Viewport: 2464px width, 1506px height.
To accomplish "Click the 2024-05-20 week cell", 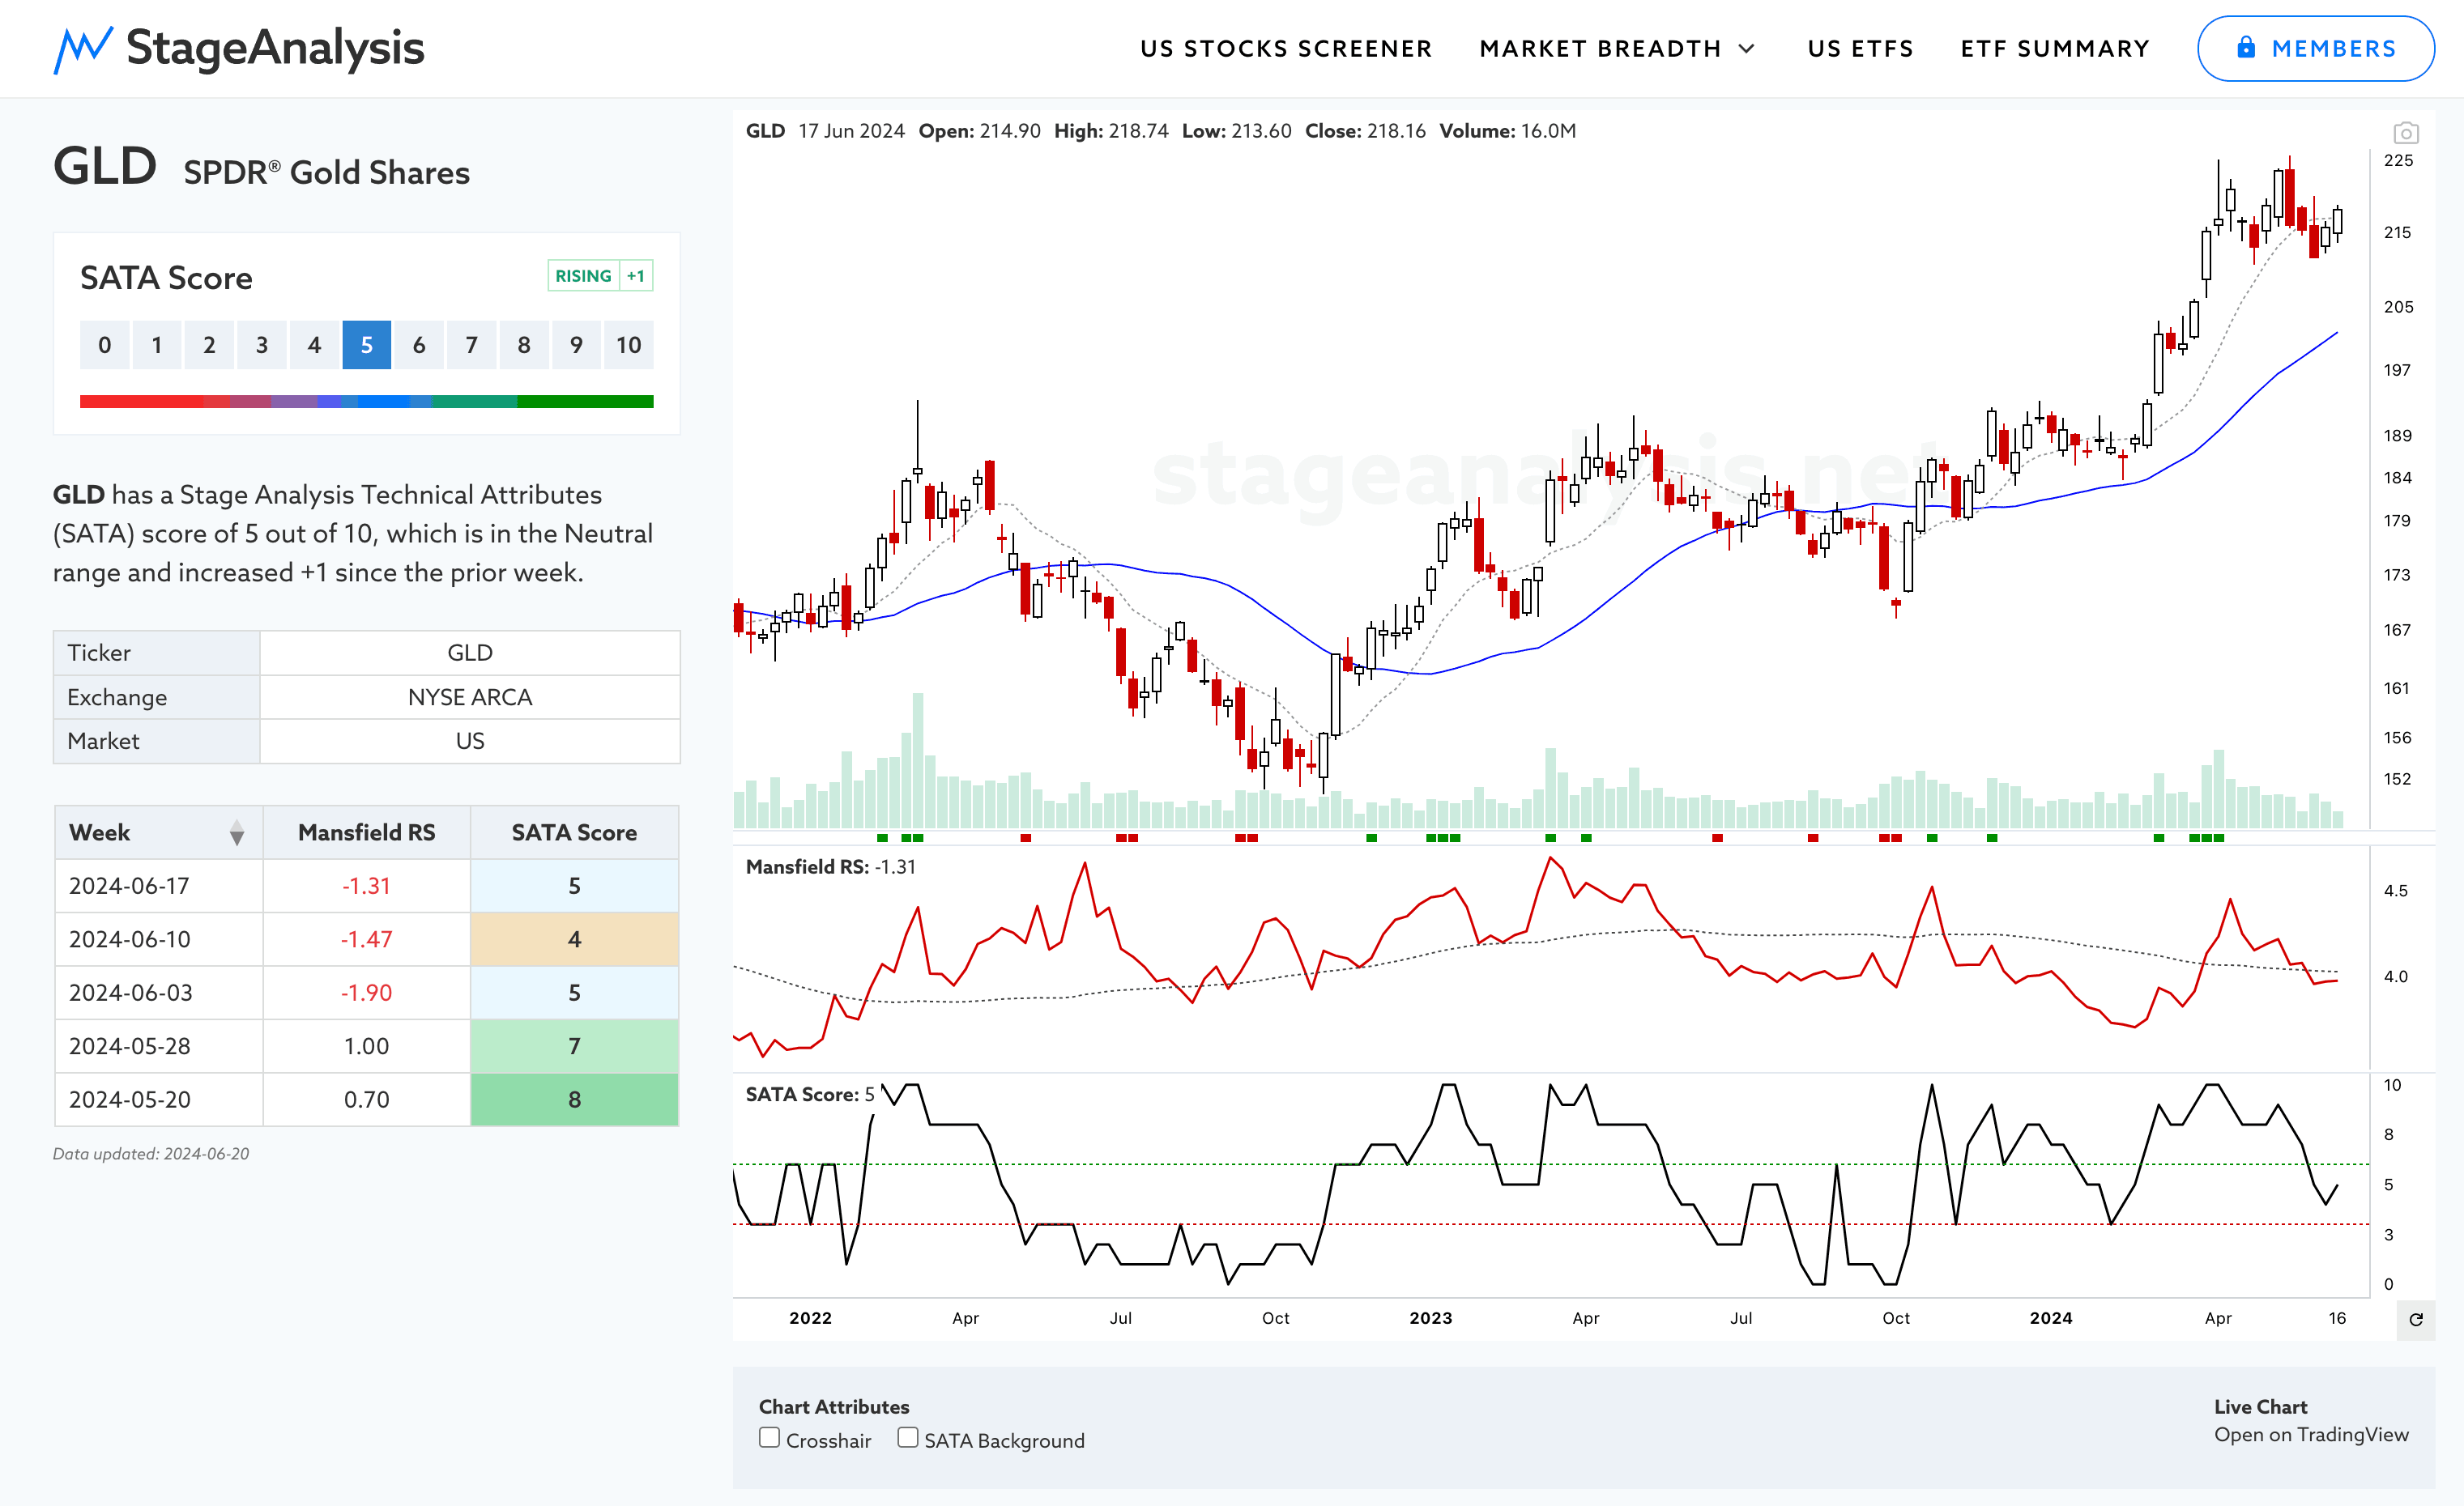I will 159,1100.
